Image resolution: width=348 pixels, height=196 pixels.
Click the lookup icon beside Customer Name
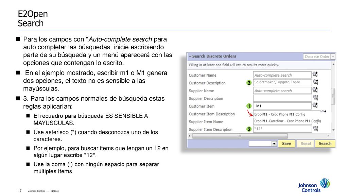[315, 75]
